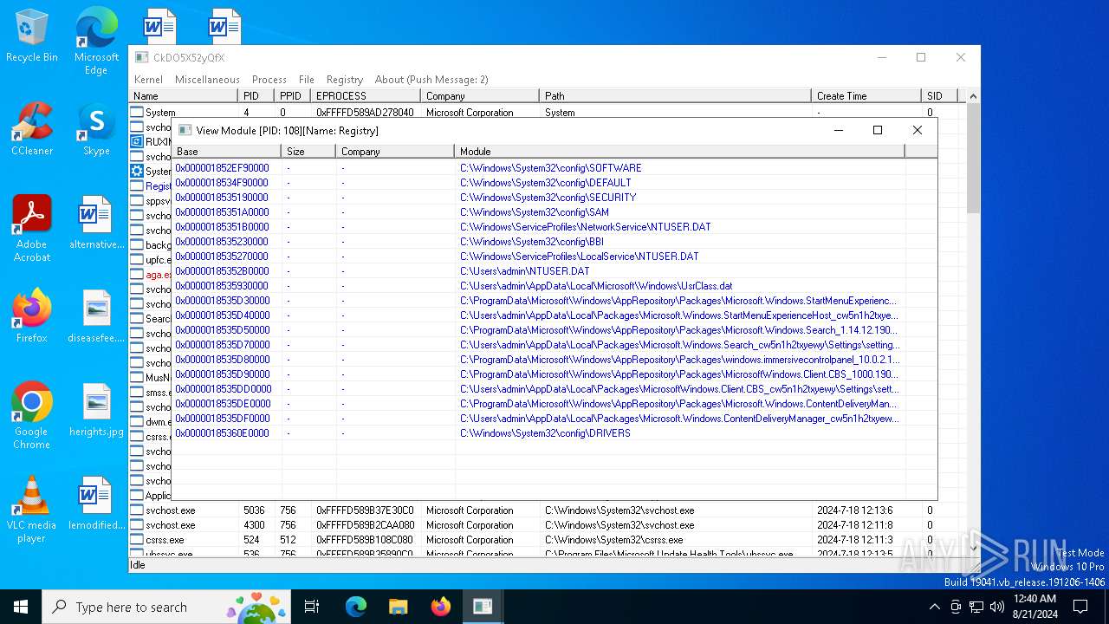Select csrss.exe process with PID 524
The height and width of the screenshot is (624, 1109).
point(548,540)
